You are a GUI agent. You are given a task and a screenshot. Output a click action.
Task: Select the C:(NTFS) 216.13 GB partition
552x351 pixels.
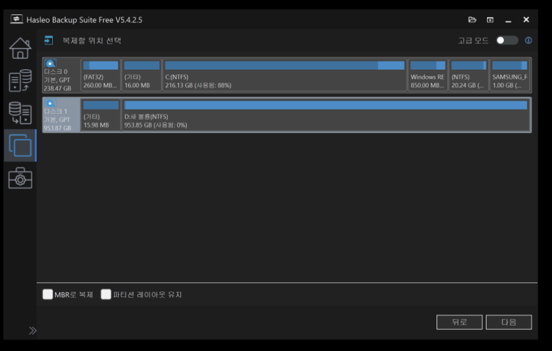click(x=284, y=75)
